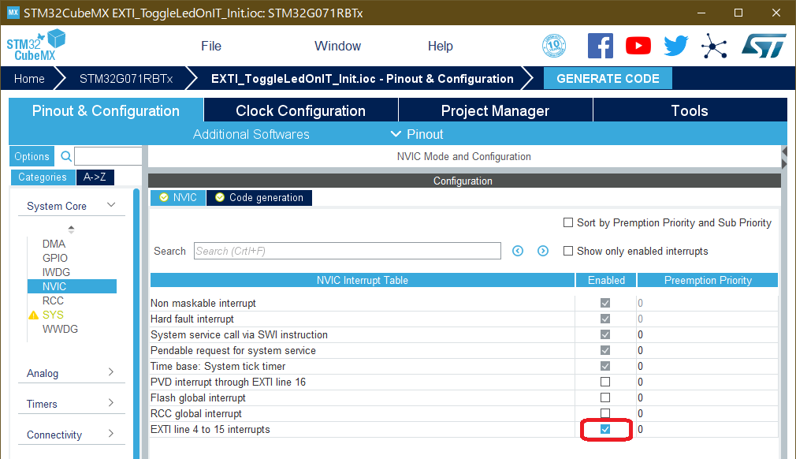Click the EXTI_ToggleLedOnIT_Init.ioc breadcrumb

point(362,79)
